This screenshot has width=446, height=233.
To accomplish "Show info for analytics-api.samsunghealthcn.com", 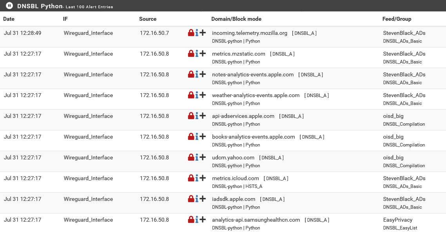I will (197, 220).
